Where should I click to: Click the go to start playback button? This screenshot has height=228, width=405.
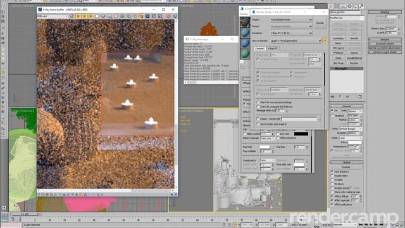(361, 225)
